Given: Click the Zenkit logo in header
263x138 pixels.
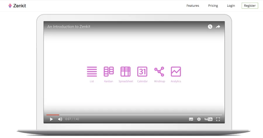Looking at the screenshot, I should point(17,6).
